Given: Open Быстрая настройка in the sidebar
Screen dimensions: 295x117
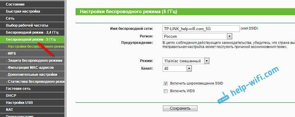Looking at the screenshot, I should click(23, 11).
